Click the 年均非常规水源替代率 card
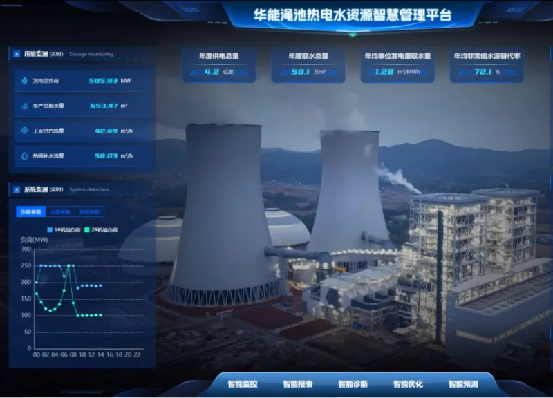The height and width of the screenshot is (398, 553). click(x=487, y=65)
